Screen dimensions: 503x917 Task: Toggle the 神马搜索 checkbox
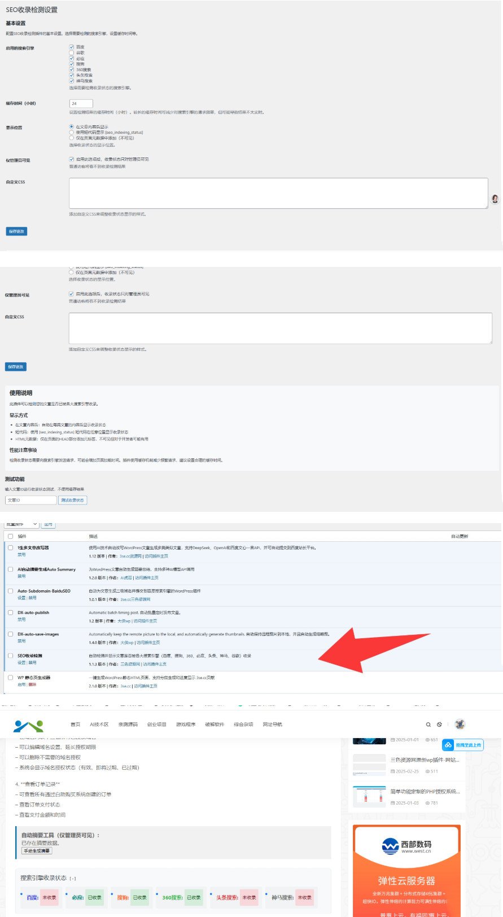tap(72, 81)
